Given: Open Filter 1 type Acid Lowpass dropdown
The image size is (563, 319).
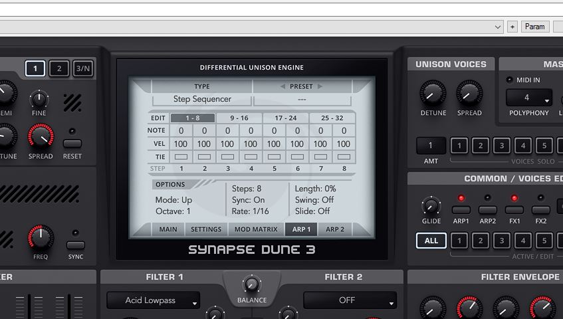Looking at the screenshot, I should click(x=154, y=300).
